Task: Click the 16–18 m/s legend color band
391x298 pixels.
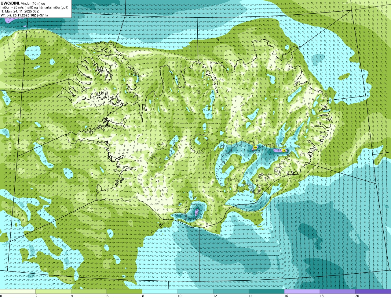Action: point(302,291)
